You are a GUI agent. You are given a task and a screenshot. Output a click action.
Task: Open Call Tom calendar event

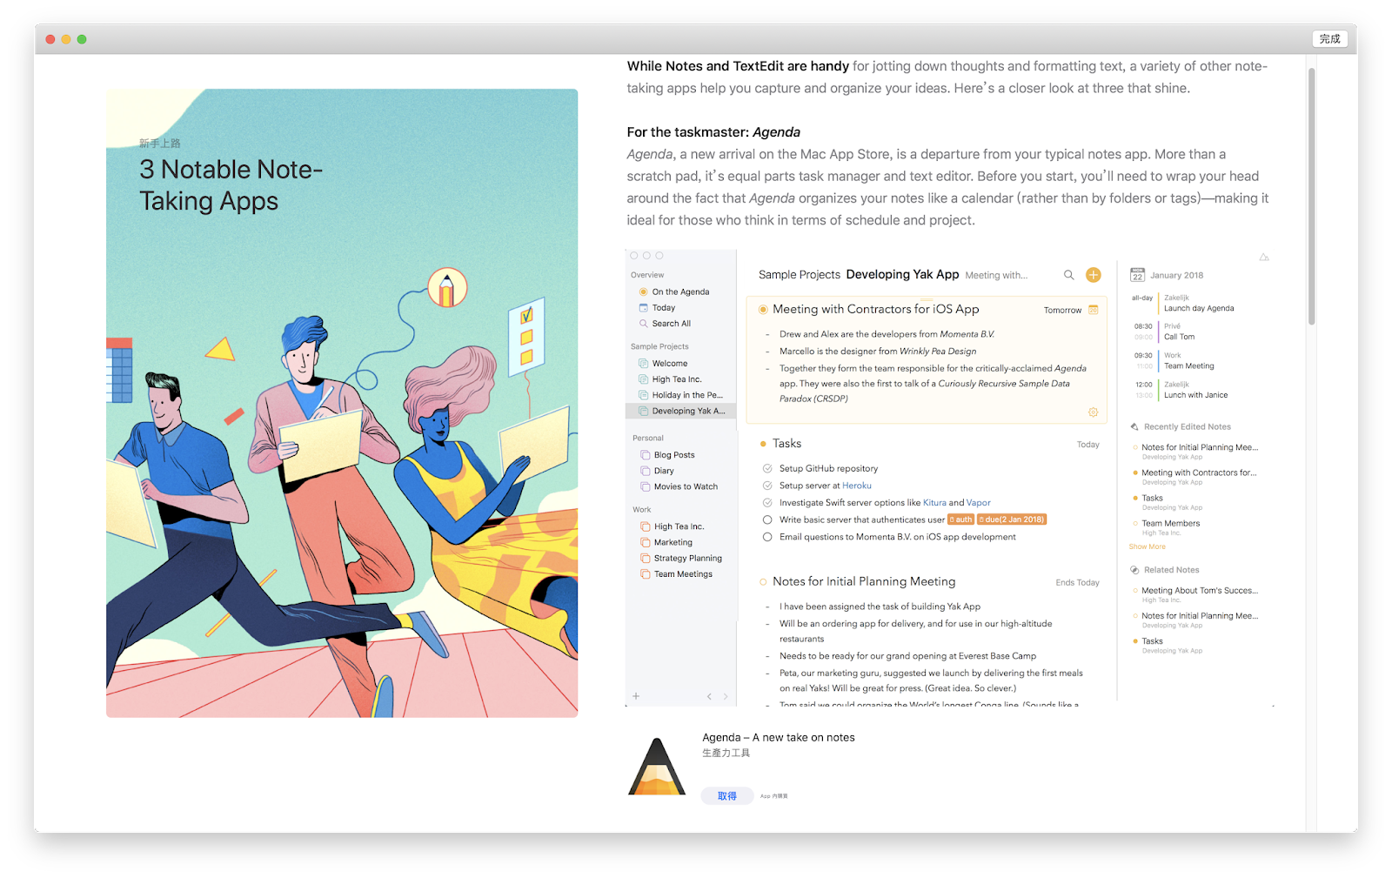1179,337
